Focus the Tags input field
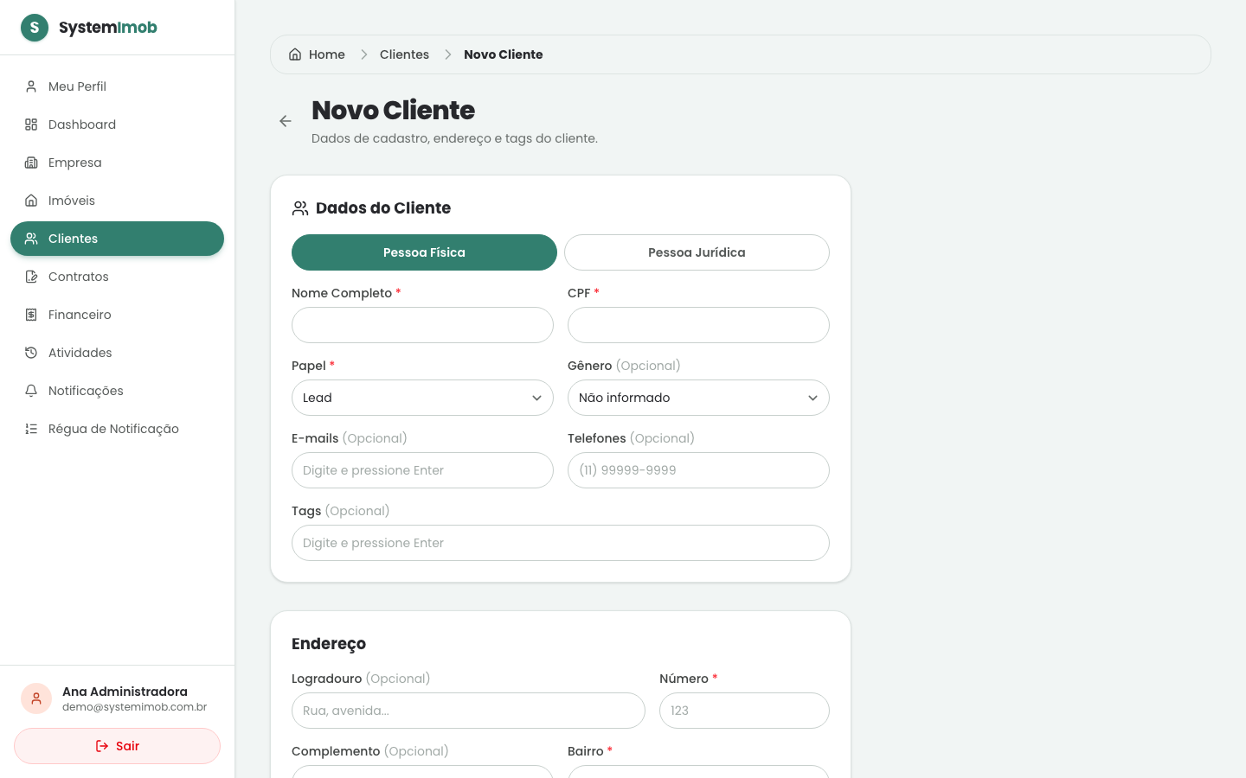The width and height of the screenshot is (1246, 778). pyautogui.click(x=561, y=543)
